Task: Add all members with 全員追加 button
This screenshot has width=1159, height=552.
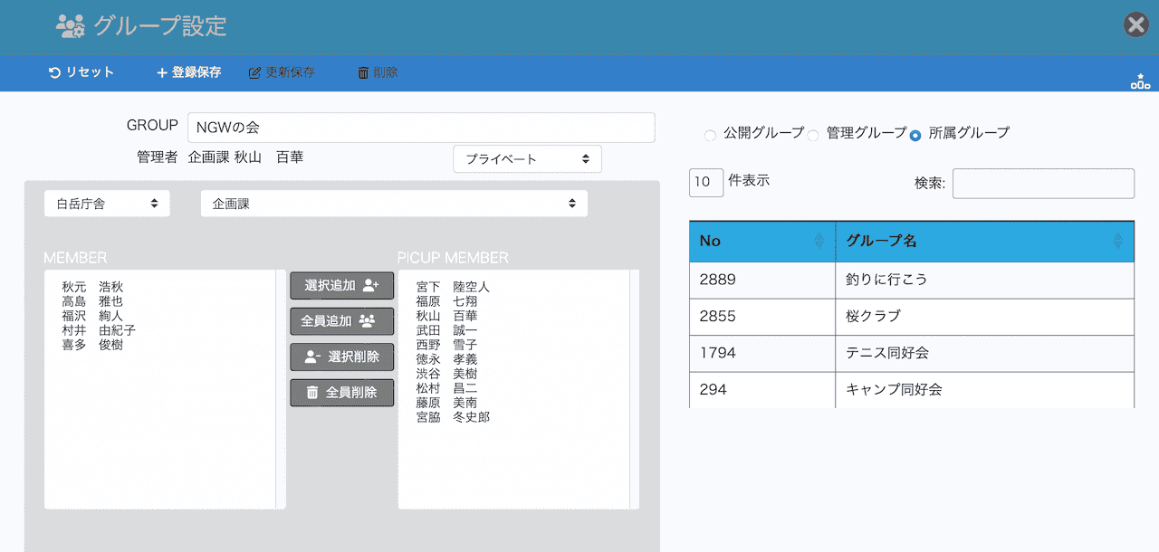Action: coord(341,321)
